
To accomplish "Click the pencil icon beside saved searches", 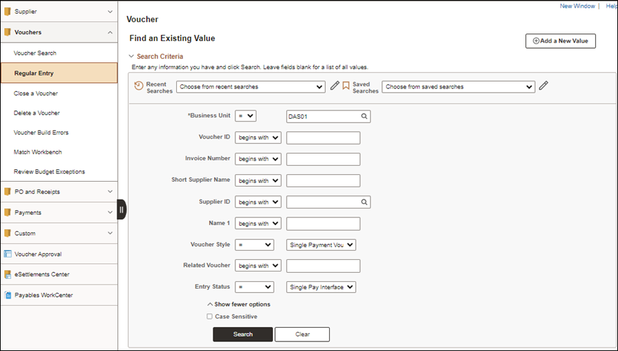I will 543,86.
